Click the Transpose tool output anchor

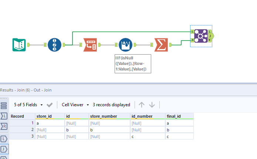pyautogui.click(x=99, y=45)
